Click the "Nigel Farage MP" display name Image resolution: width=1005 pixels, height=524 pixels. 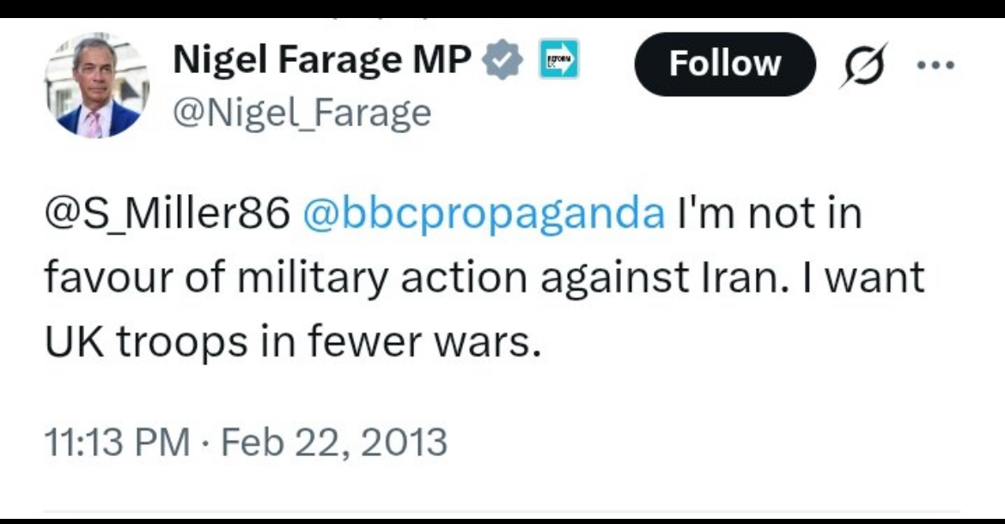coord(322,60)
